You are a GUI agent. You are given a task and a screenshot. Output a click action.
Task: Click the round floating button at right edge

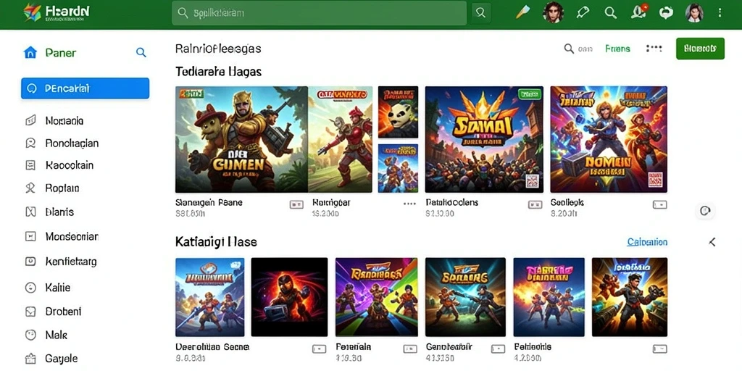point(705,211)
